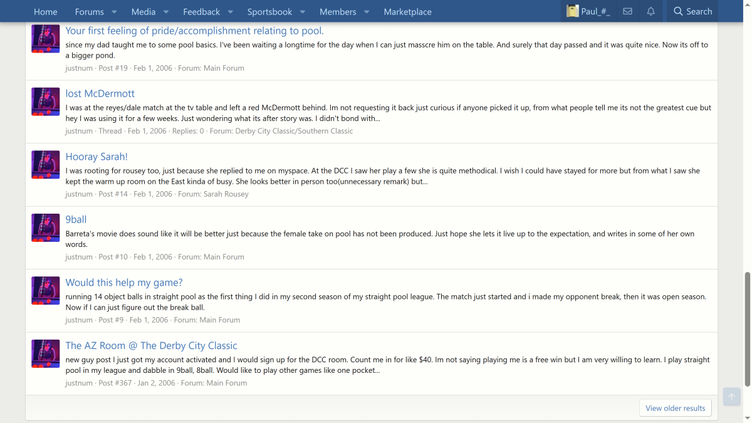Open the Paul_#_ user account menu
Viewport: 752px width, 423px height.
tap(588, 11)
